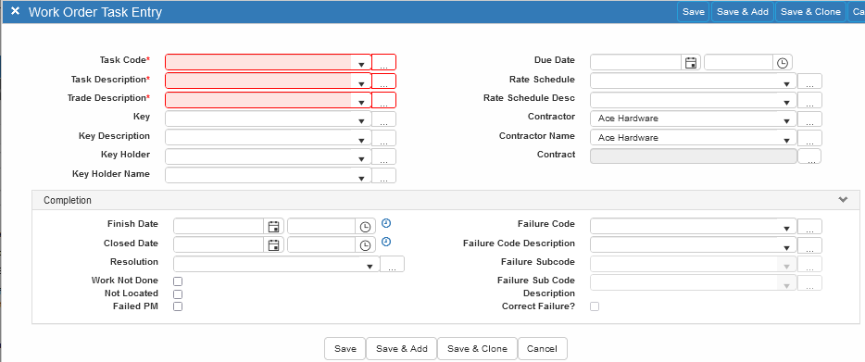This screenshot has height=362, width=865.
Task: Open the Finish Date calendar picker
Action: (273, 226)
